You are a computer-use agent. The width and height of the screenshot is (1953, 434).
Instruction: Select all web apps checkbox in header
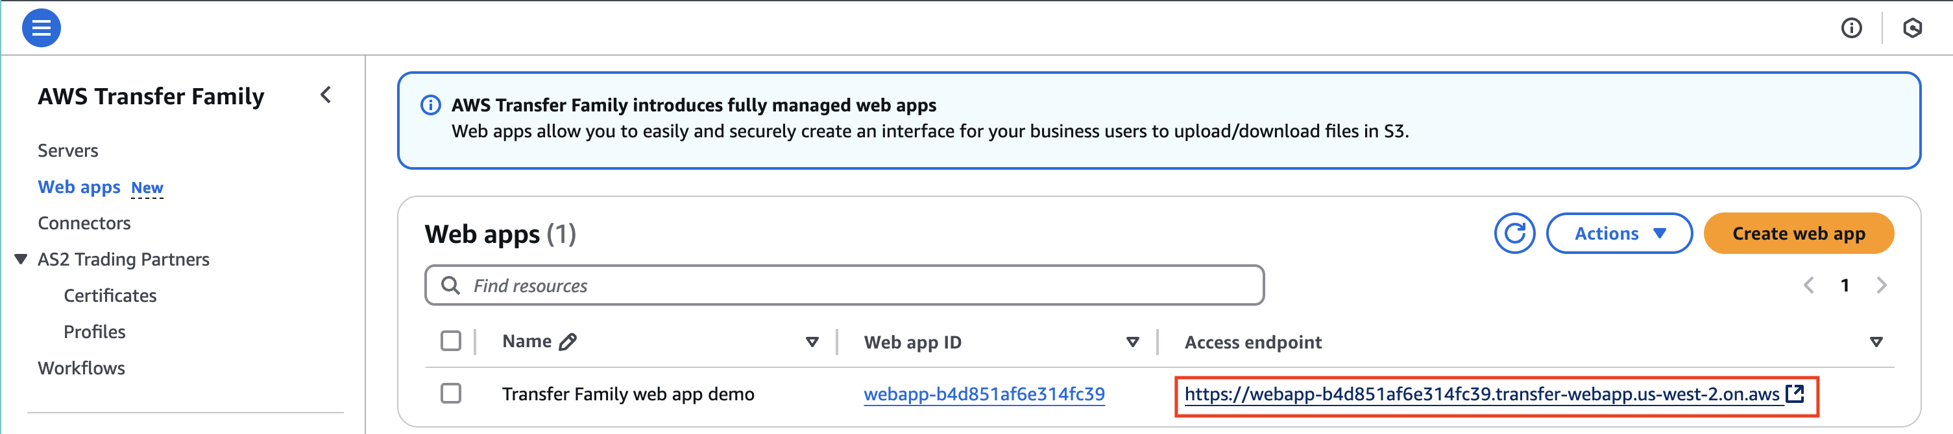(450, 341)
